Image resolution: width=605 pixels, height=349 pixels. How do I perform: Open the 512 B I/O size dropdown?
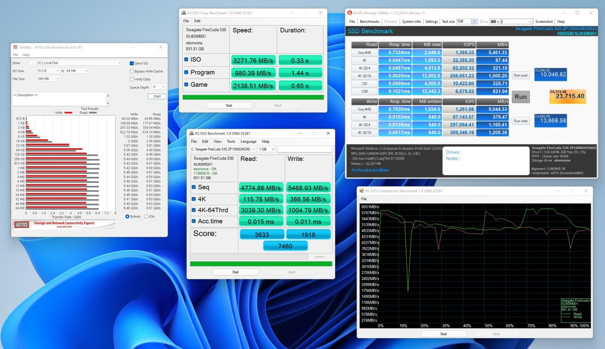[x=48, y=71]
